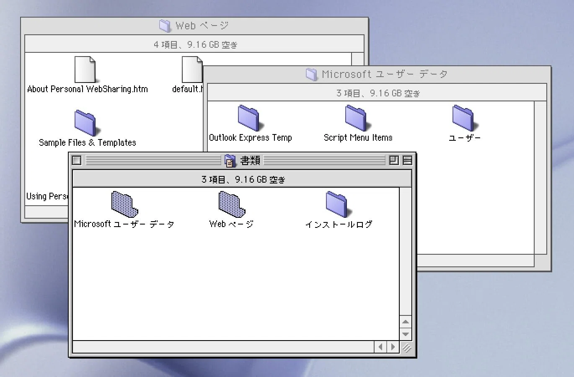Click the Web ページ window title bar text
The image size is (574, 377).
coord(202,26)
